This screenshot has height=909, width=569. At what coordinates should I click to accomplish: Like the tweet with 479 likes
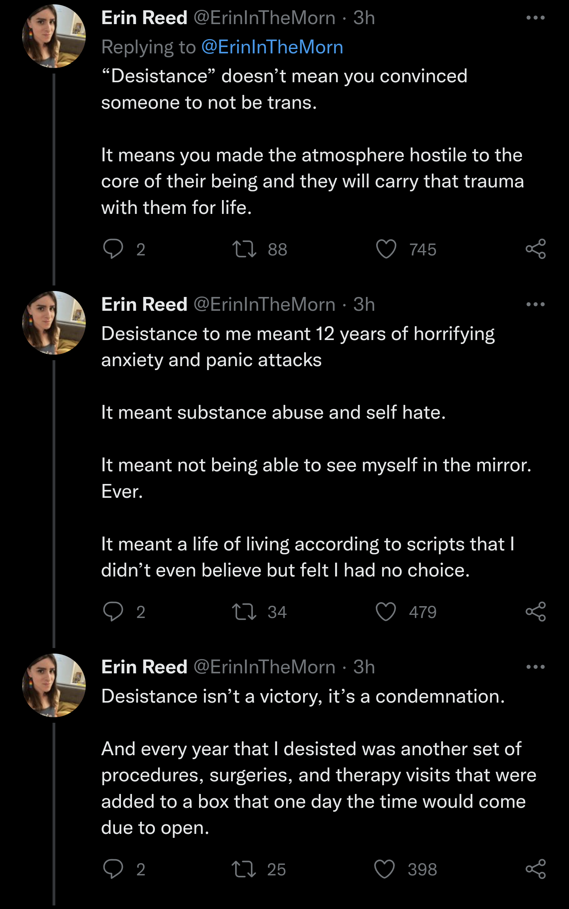(x=386, y=612)
